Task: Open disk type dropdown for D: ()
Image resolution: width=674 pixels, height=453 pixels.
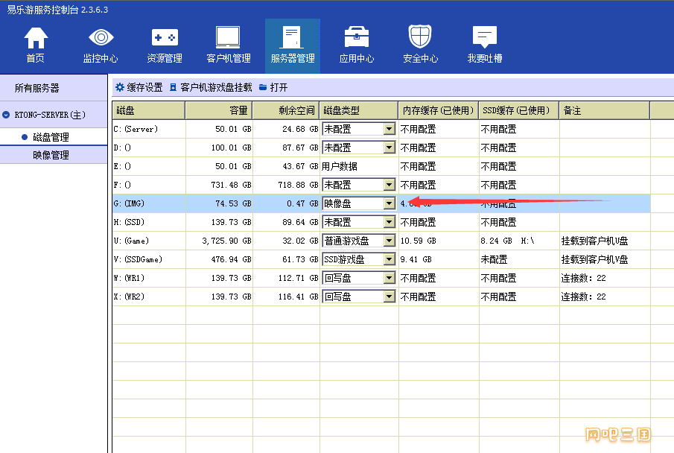Action: [389, 148]
